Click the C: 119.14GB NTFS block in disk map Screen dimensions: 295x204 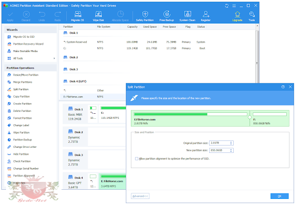coord(112,114)
